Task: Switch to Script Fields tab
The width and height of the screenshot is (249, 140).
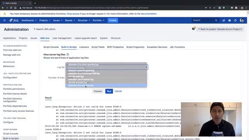Action: (x=98, y=47)
